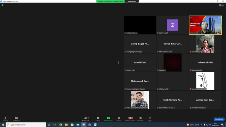Expand share options arrow next to Share Screen
This screenshot has height=127, width=226.
113,118
